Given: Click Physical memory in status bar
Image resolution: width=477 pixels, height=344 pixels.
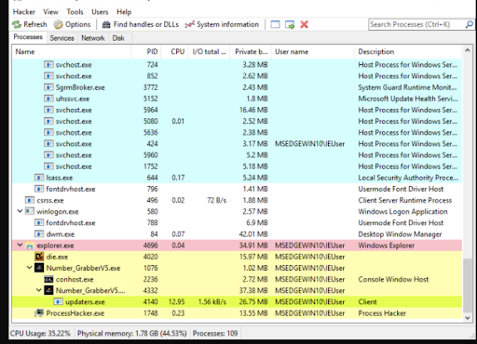Looking at the screenshot, I should pos(132,334).
